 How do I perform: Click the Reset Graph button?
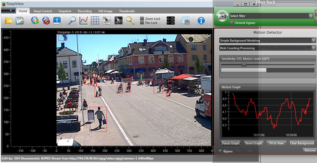[254, 143]
